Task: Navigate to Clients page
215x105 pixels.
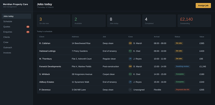Action: 16,37
